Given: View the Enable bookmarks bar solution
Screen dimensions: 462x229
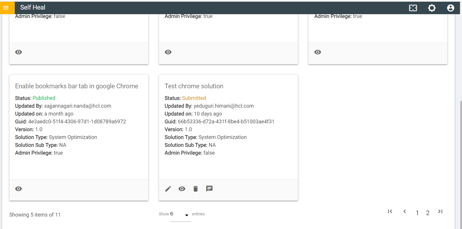Looking at the screenshot, I should coord(19,189).
